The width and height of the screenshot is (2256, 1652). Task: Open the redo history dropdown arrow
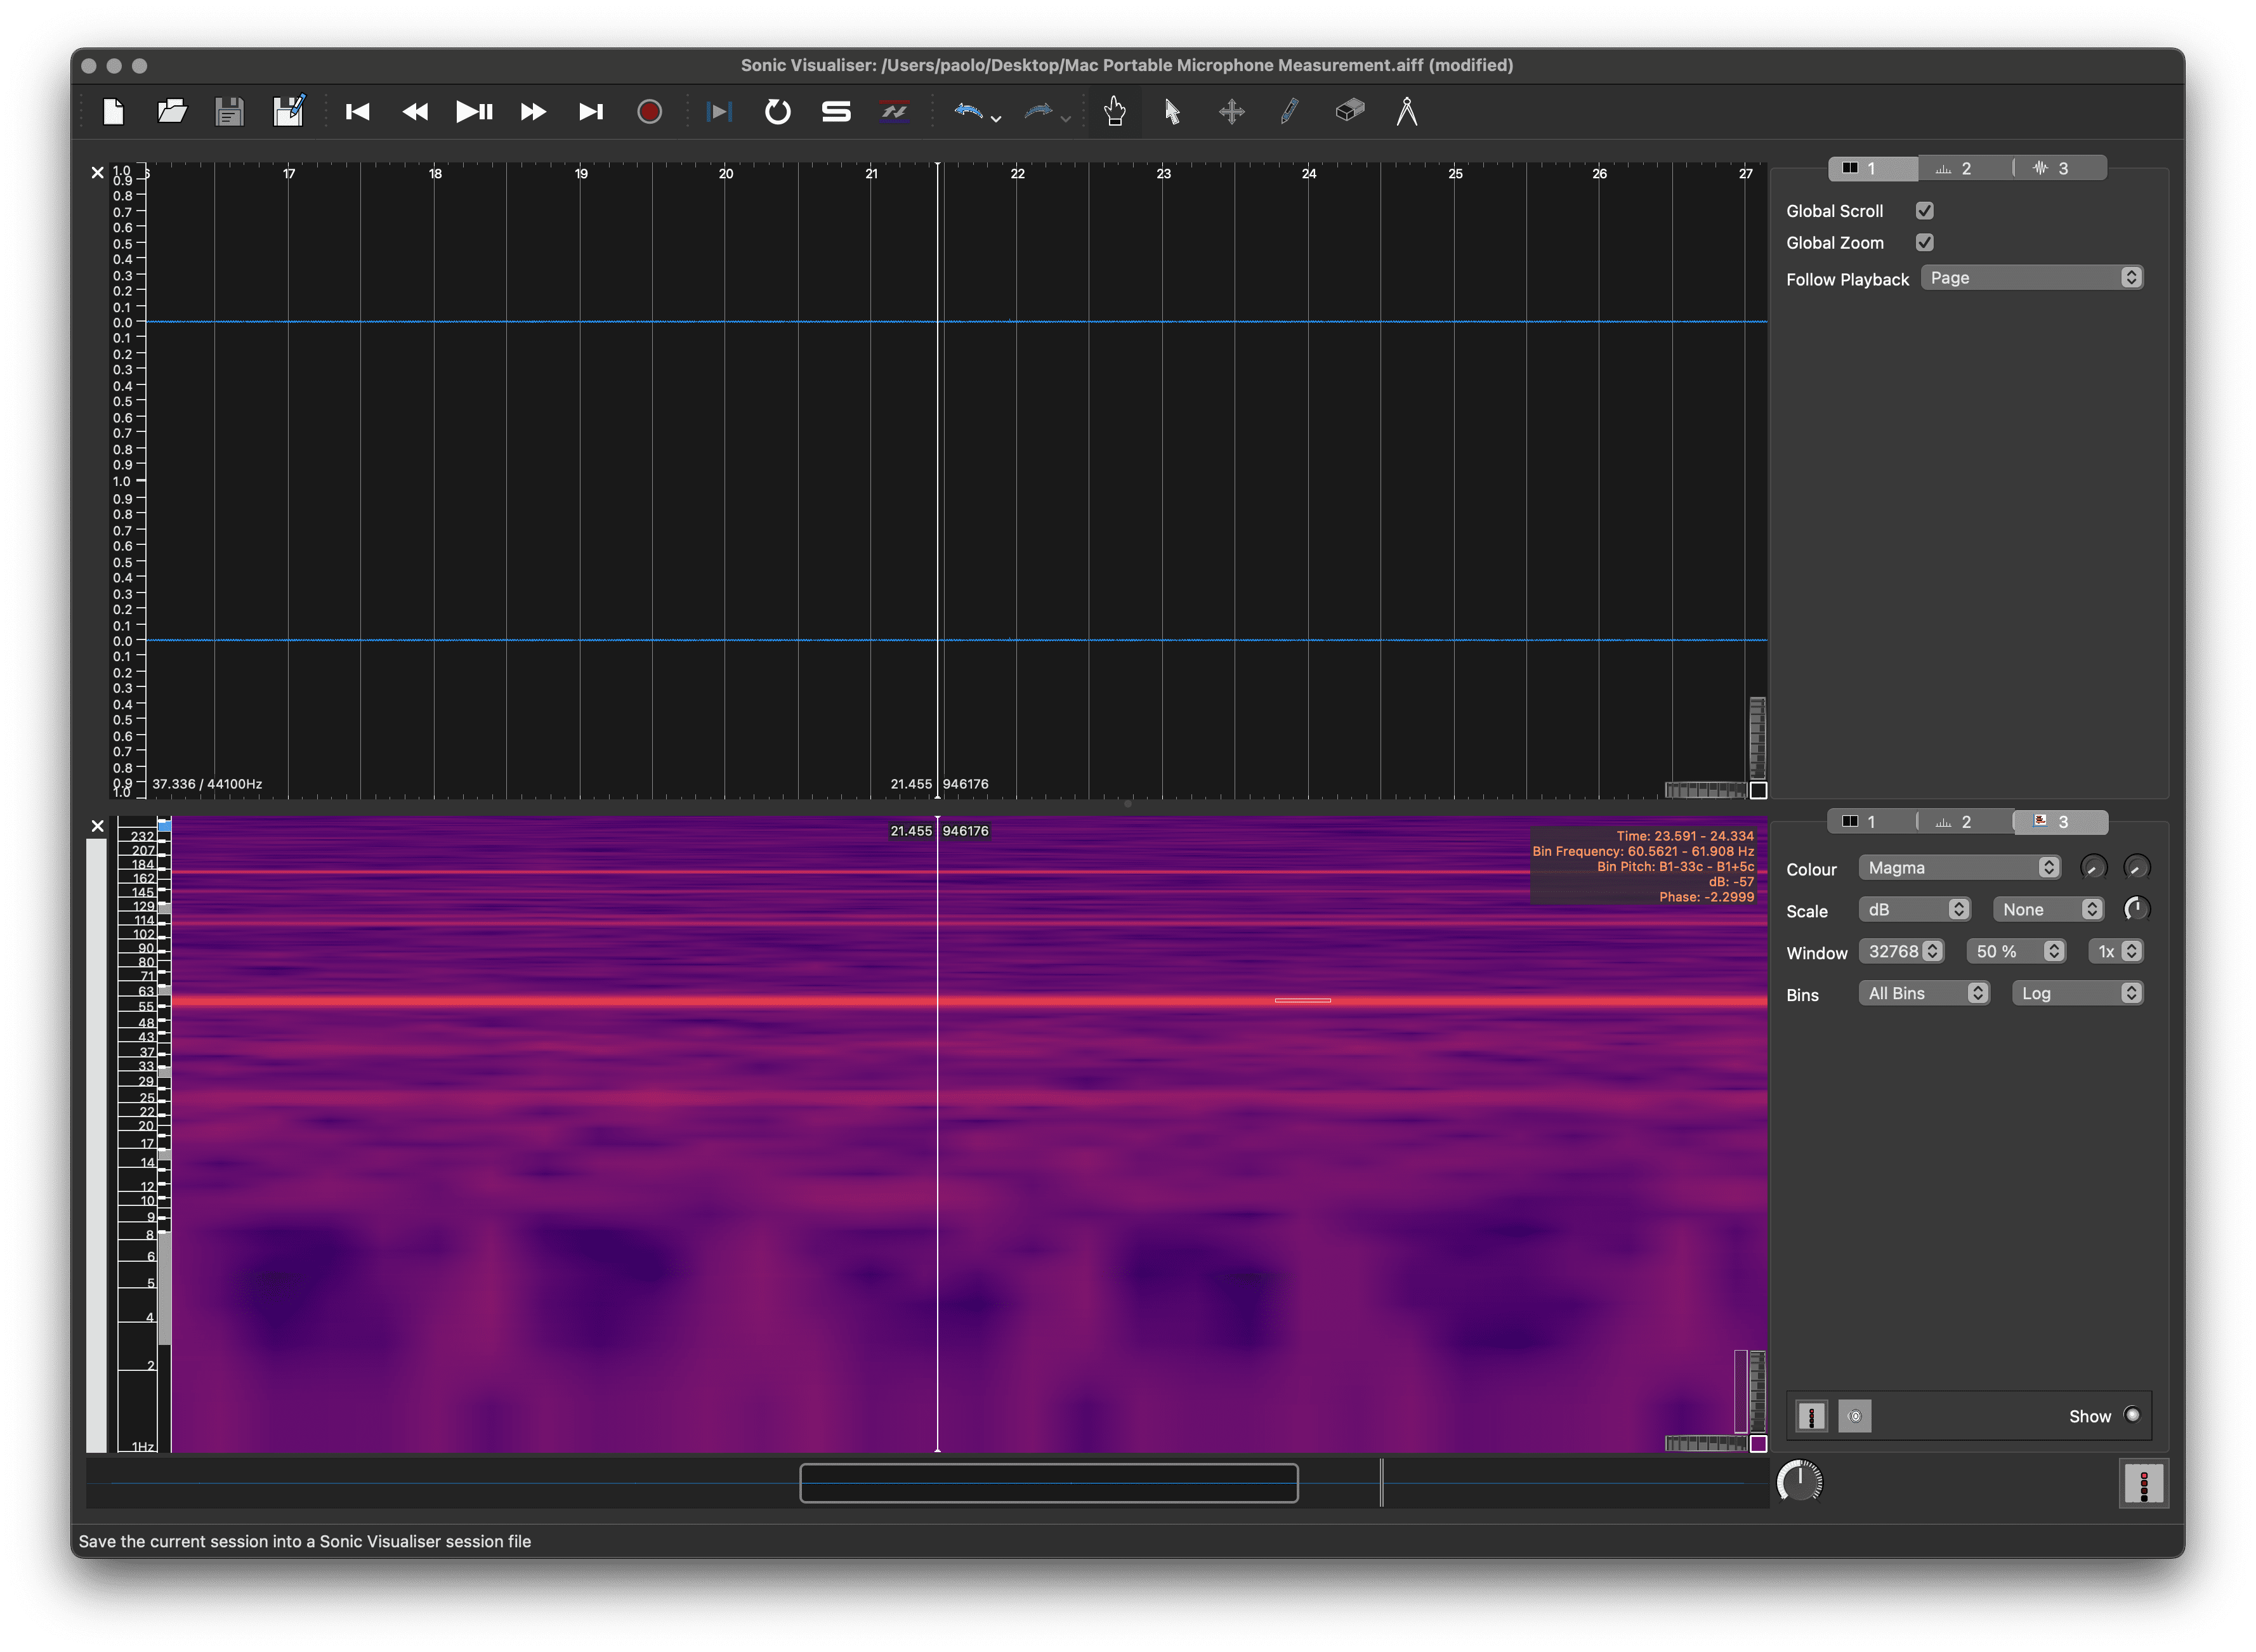point(1066,119)
